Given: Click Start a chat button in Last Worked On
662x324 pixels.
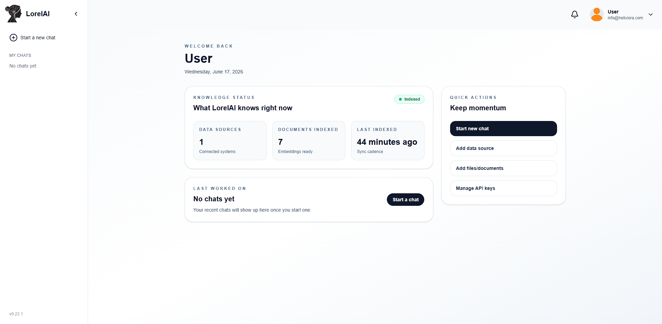Looking at the screenshot, I should 406,200.
